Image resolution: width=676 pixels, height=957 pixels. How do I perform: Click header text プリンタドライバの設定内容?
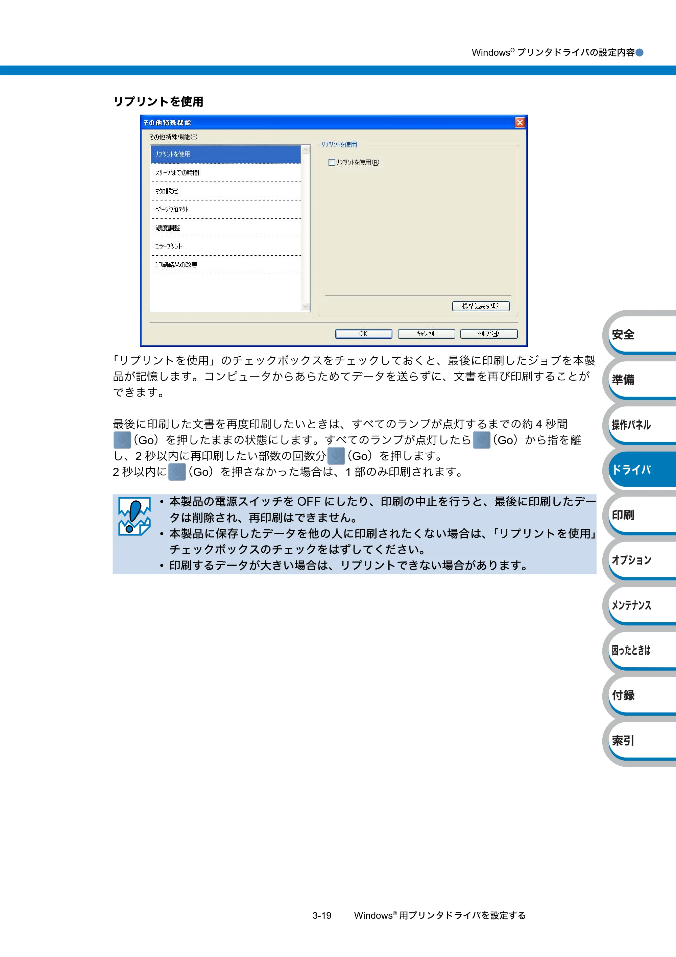coord(576,52)
